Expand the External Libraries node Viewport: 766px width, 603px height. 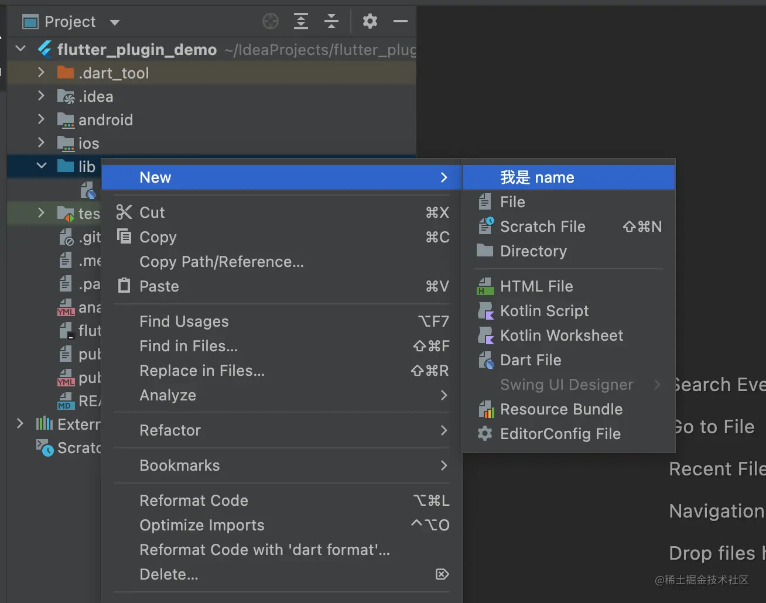click(19, 424)
